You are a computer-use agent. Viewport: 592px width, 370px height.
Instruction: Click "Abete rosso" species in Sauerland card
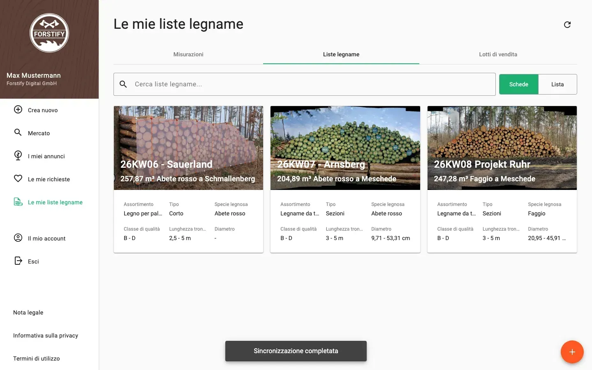point(230,213)
